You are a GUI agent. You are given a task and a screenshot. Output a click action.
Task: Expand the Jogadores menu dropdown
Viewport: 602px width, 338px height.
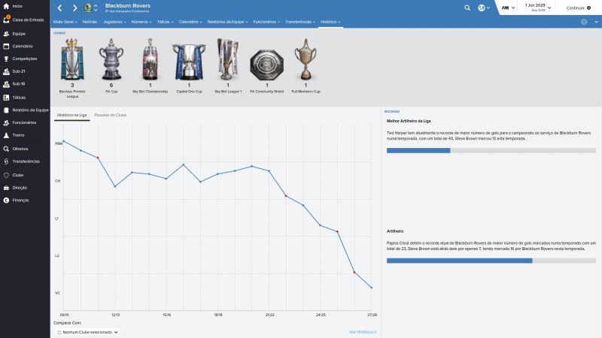pos(114,22)
